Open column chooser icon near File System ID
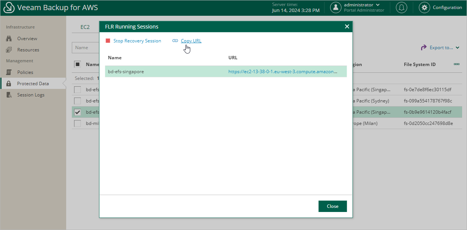This screenshot has height=230, width=467. [x=456, y=64]
